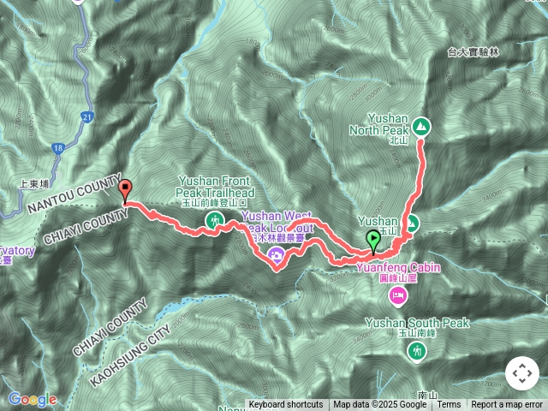Click the Route 21 highway shield

pos(87,117)
